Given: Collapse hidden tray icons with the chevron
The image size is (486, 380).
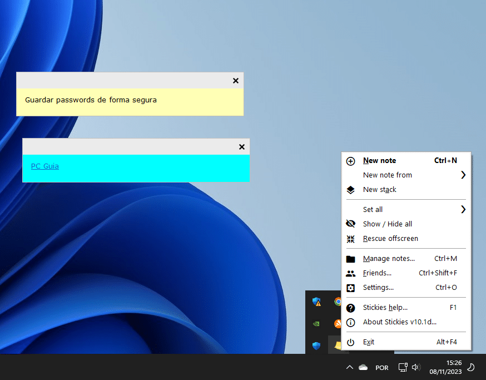Looking at the screenshot, I should coord(349,367).
